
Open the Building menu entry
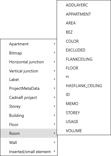[x=29, y=115]
